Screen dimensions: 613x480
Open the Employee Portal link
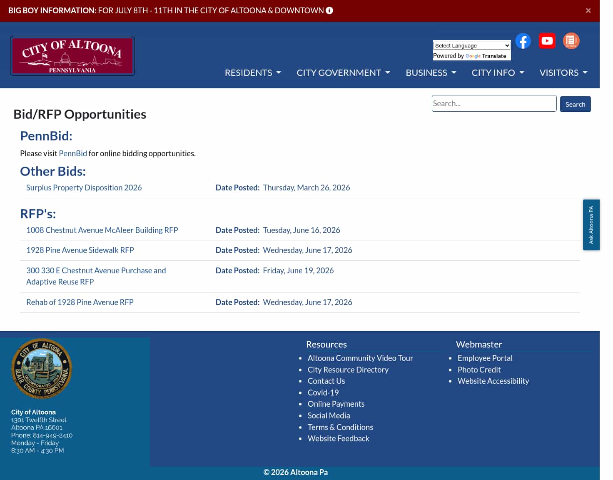[x=485, y=358]
